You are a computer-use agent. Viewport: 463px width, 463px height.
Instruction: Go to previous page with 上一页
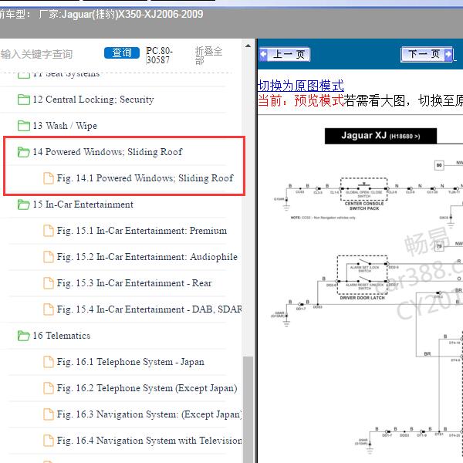(x=285, y=54)
